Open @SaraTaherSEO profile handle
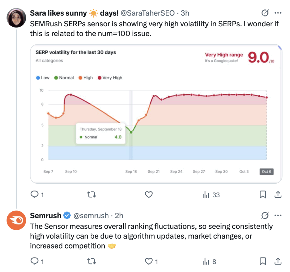Screen dimensions: 290x272 coord(148,13)
